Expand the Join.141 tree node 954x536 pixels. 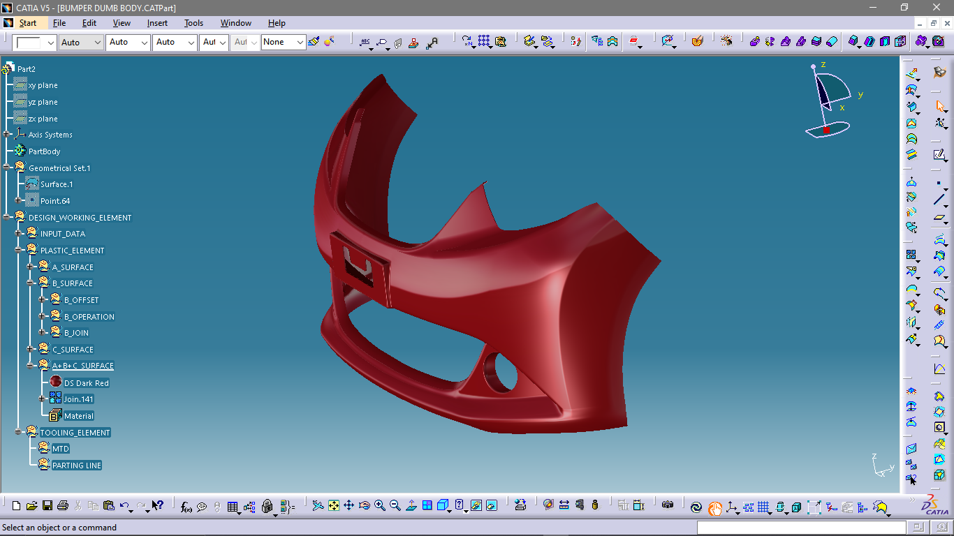(43, 399)
